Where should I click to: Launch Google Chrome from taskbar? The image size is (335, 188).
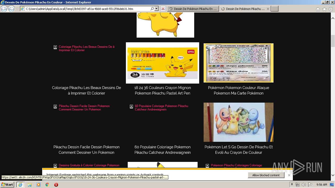(47, 185)
